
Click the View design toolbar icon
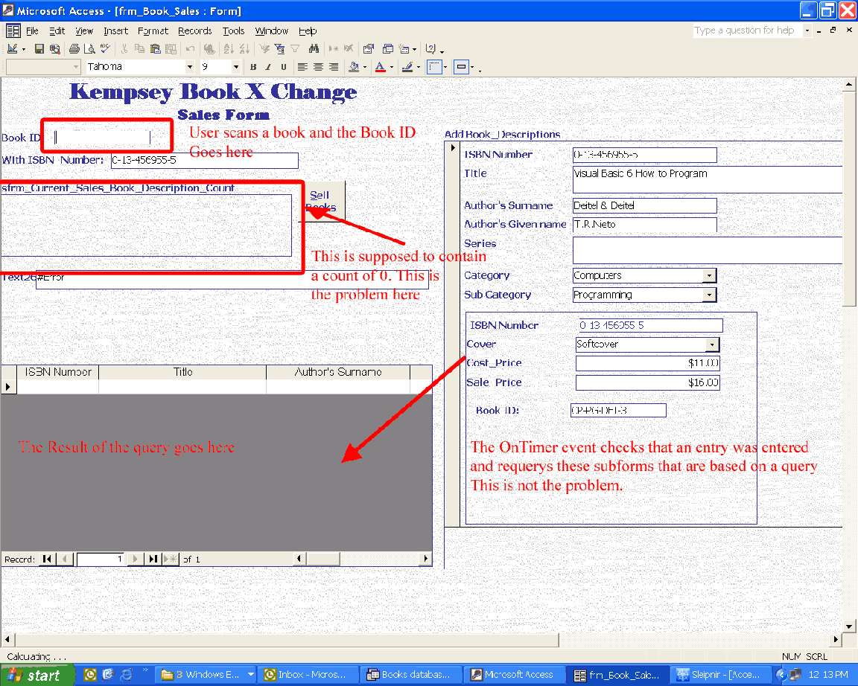[12, 49]
